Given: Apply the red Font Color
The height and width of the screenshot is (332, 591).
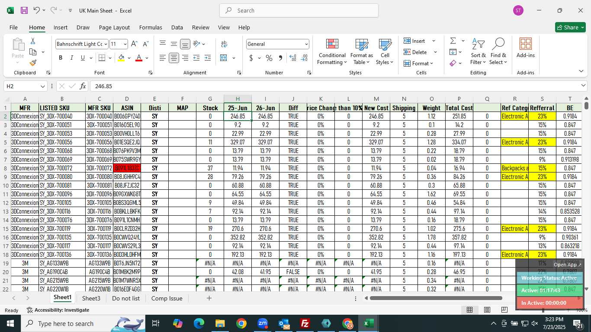Looking at the screenshot, I should (139, 58).
